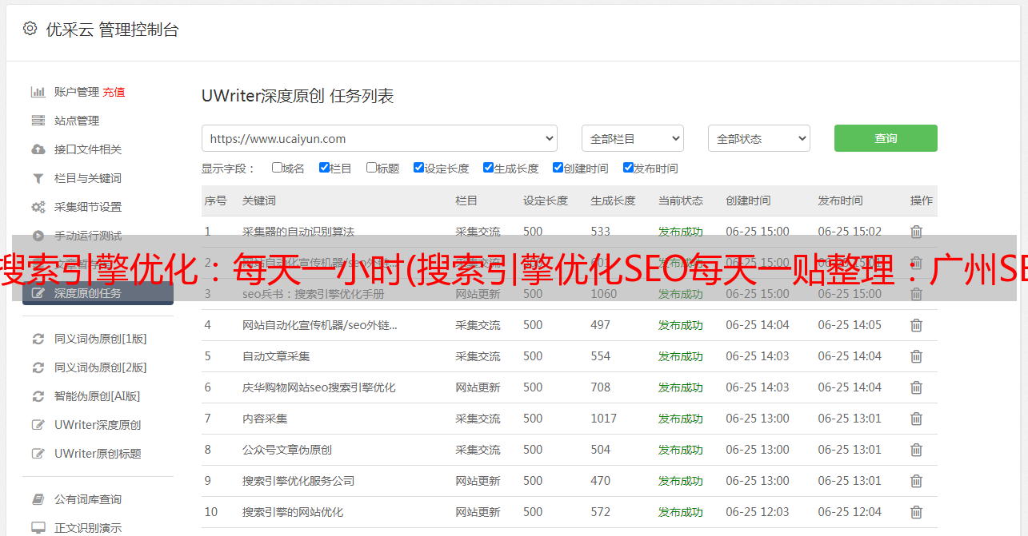Open 栏目与关键词 in the sidebar
The height and width of the screenshot is (536, 1028).
[88, 178]
